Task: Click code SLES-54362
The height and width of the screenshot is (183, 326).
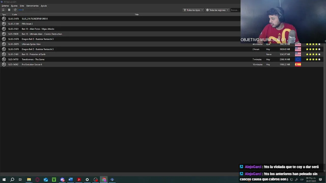Action: [13, 65]
